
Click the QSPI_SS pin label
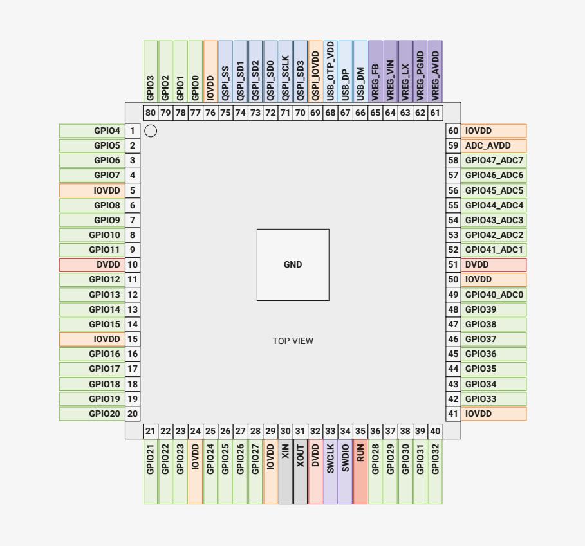(225, 71)
